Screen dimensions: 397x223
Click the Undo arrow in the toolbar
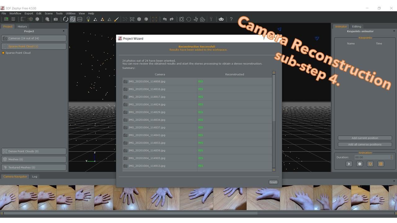pyautogui.click(x=165, y=19)
